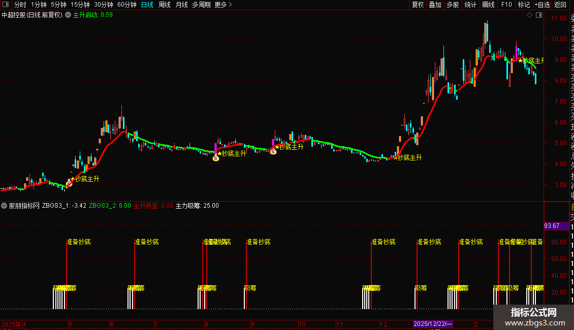This screenshot has width=574, height=330.
Task: Click the 主升启动: 8.59 indicator value
Action: [93, 15]
